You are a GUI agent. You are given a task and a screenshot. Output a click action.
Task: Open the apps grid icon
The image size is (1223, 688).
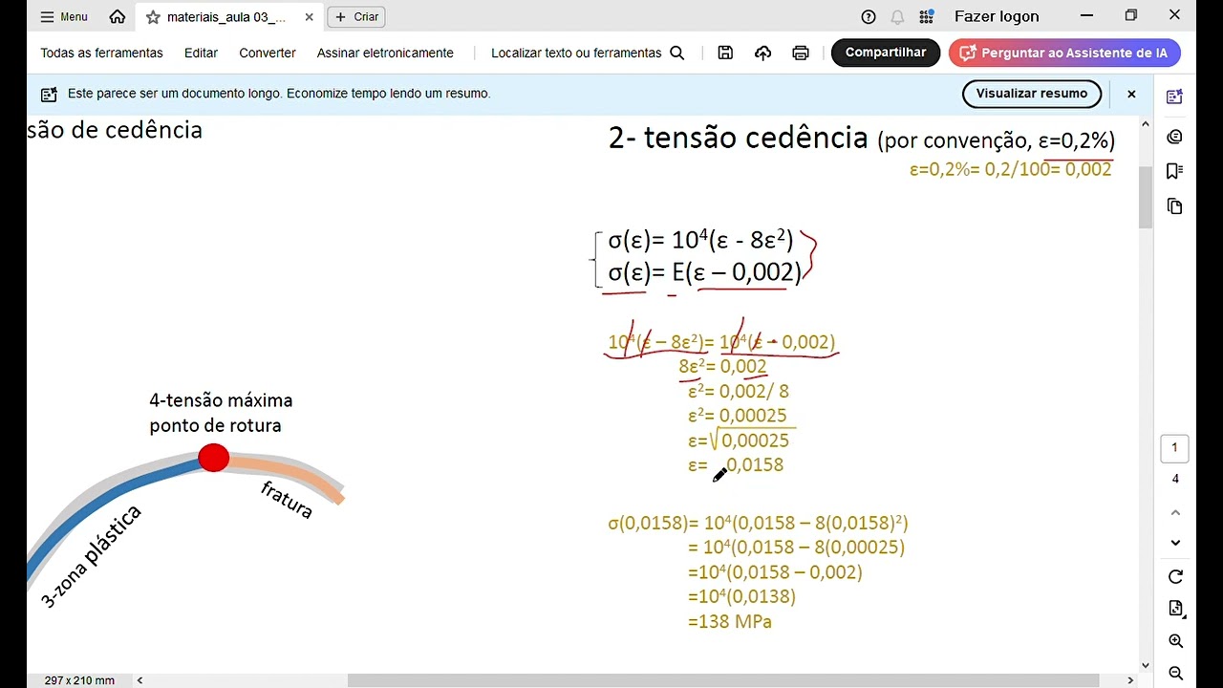click(926, 16)
